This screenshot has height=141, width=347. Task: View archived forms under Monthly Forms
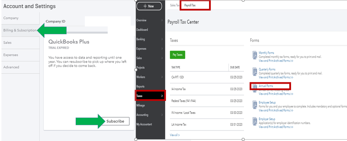click(x=276, y=60)
